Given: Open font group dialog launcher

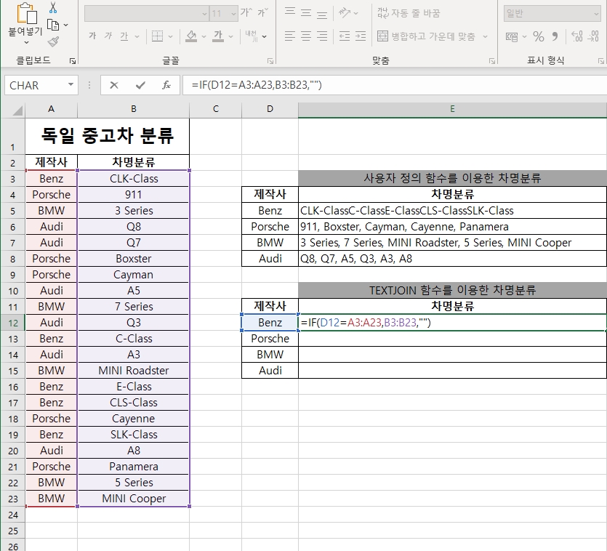Looking at the screenshot, I should [x=270, y=61].
